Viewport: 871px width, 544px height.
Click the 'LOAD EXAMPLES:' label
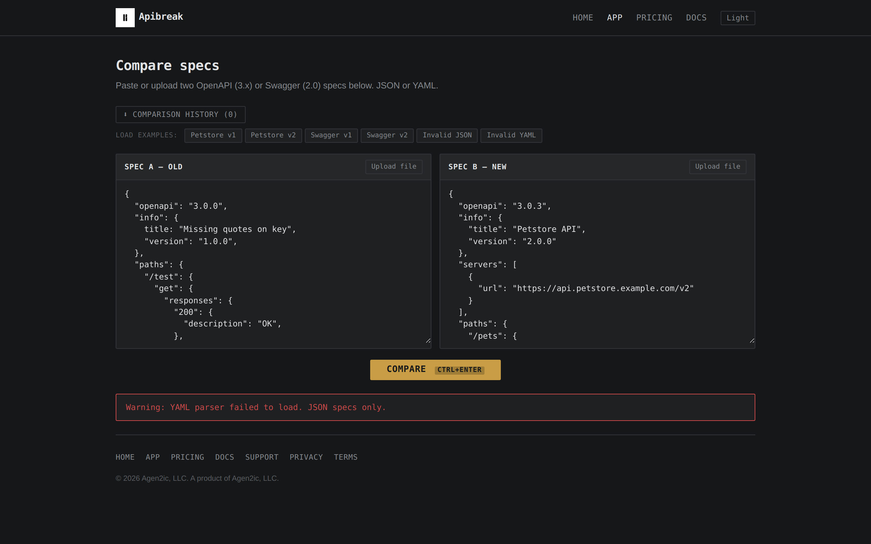click(x=146, y=135)
